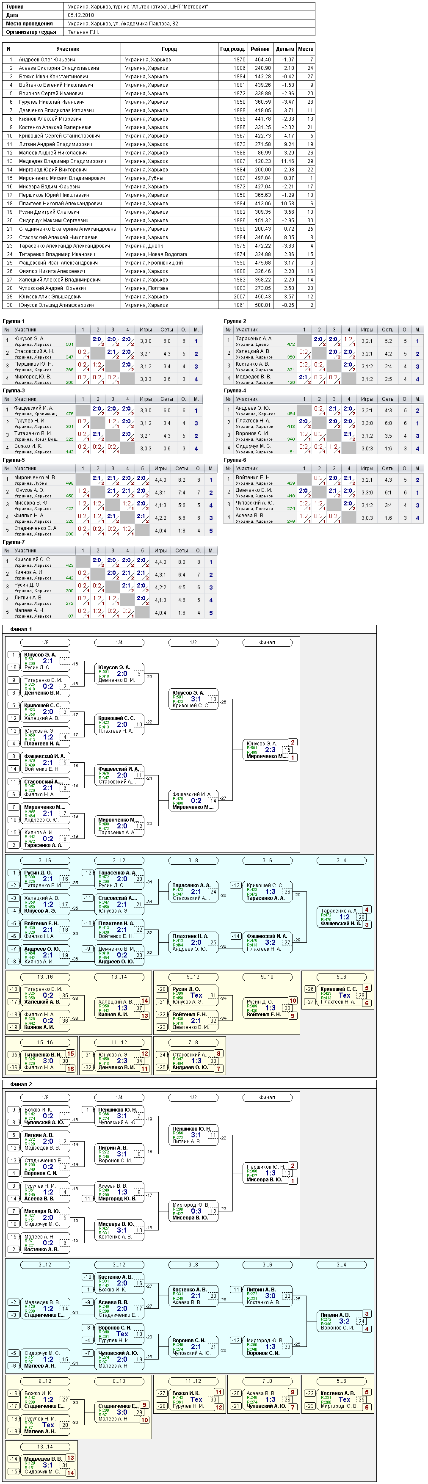Click organizer name Тельная Г.Н.
This screenshot has width=428, height=1484.
83,32
